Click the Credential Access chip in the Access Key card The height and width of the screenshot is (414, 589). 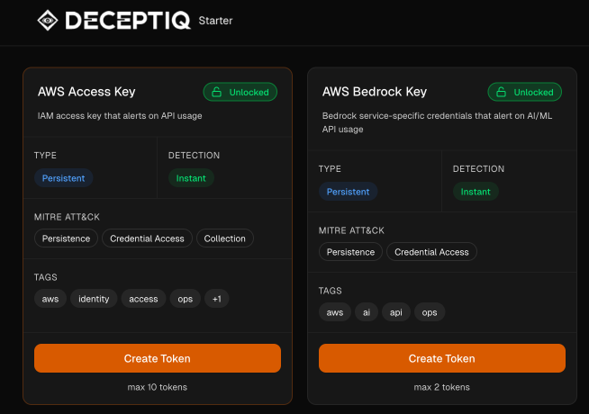coord(147,238)
